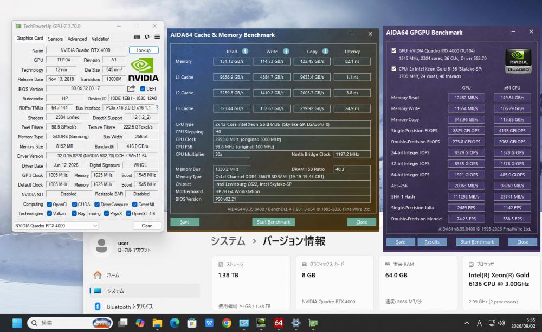The image size is (542, 332).
Task: Open the Validation tab
Action: coord(101,39)
